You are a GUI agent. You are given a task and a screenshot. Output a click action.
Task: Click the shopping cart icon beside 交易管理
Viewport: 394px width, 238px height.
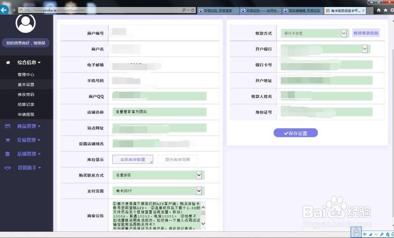click(x=8, y=140)
